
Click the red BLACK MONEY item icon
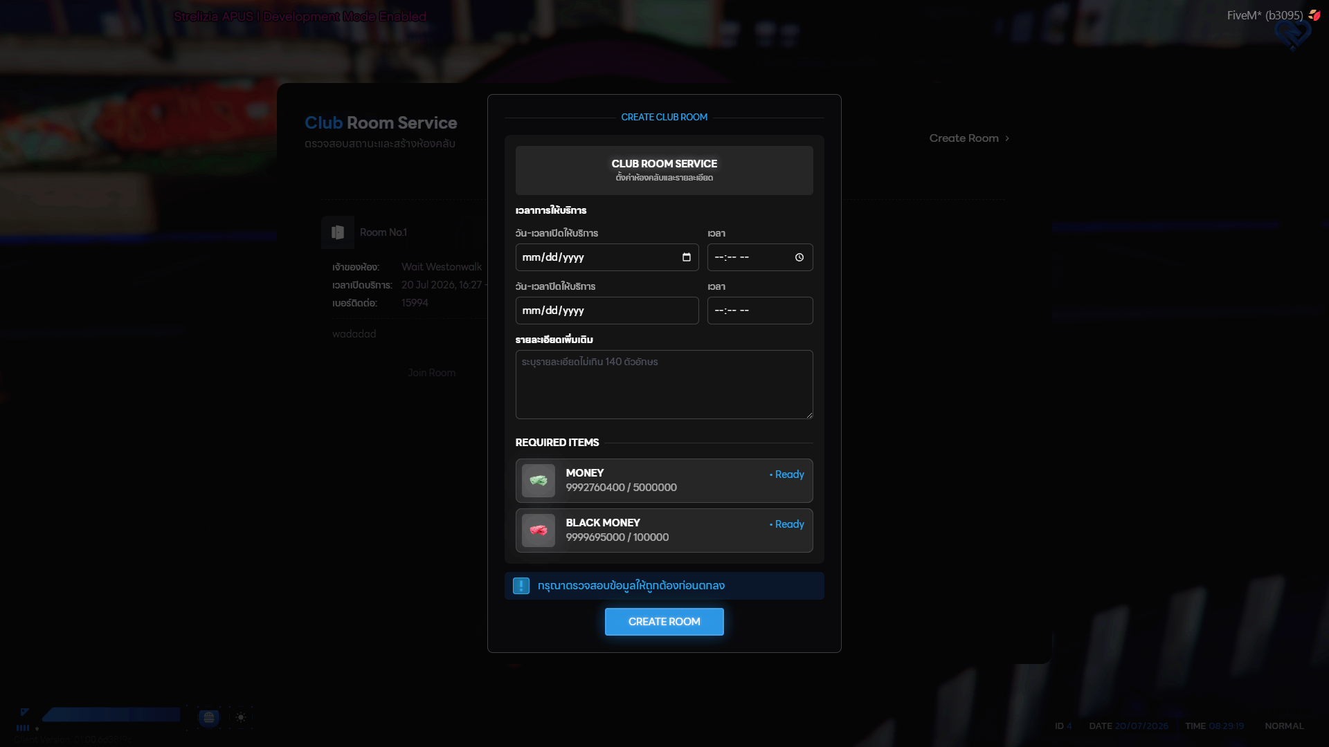click(539, 531)
